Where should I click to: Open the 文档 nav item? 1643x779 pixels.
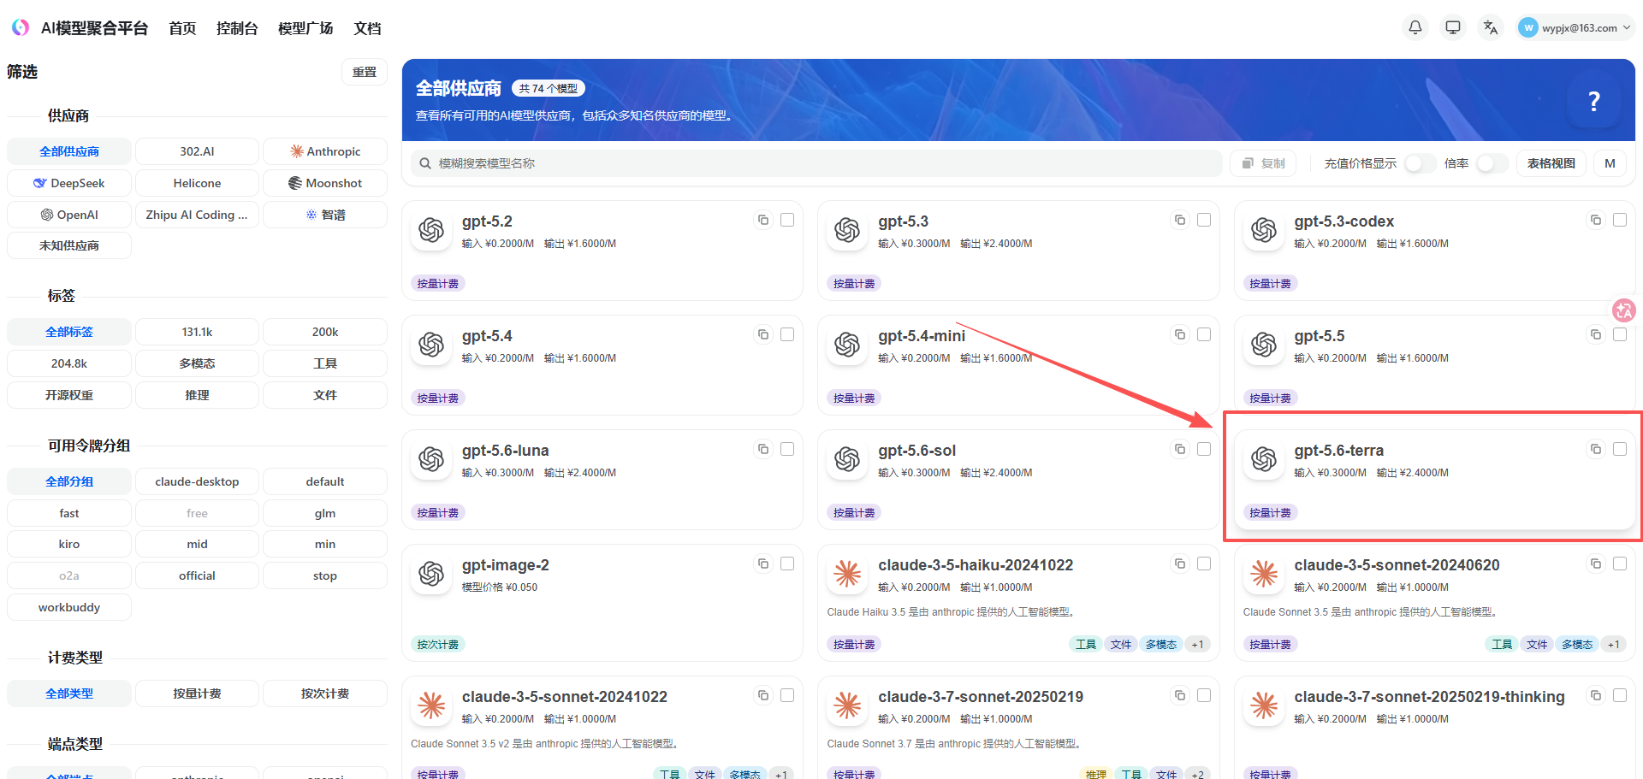coord(367,28)
